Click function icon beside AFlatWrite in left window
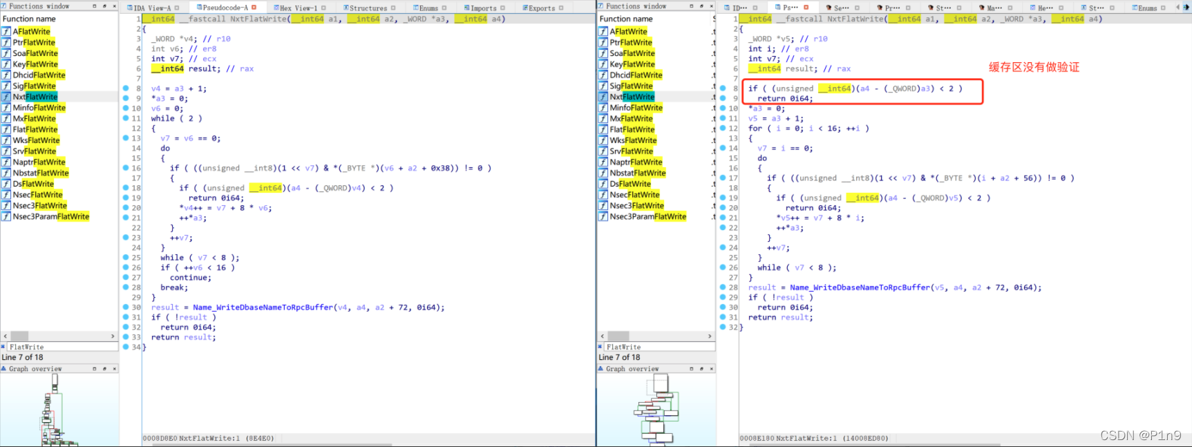The image size is (1192, 447). tap(6, 32)
